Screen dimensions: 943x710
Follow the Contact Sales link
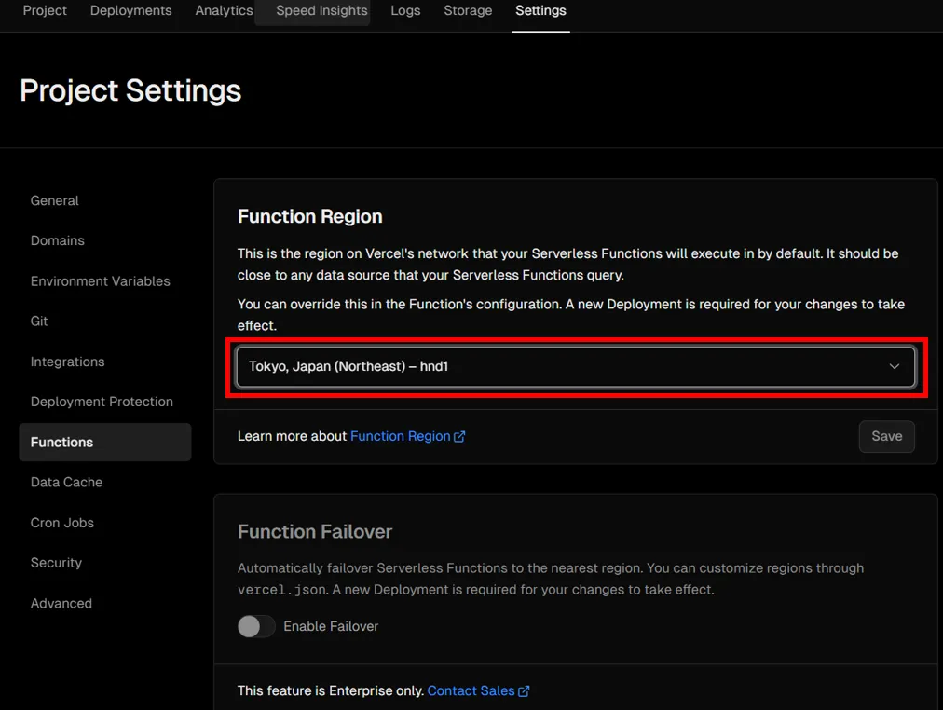point(471,690)
